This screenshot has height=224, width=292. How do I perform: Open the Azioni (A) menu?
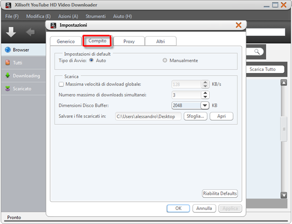pos(68,17)
